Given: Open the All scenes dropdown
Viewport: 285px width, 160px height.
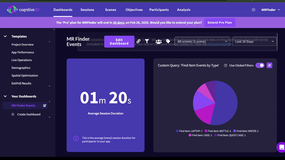Looking at the screenshot, I should pyautogui.click(x=202, y=41).
